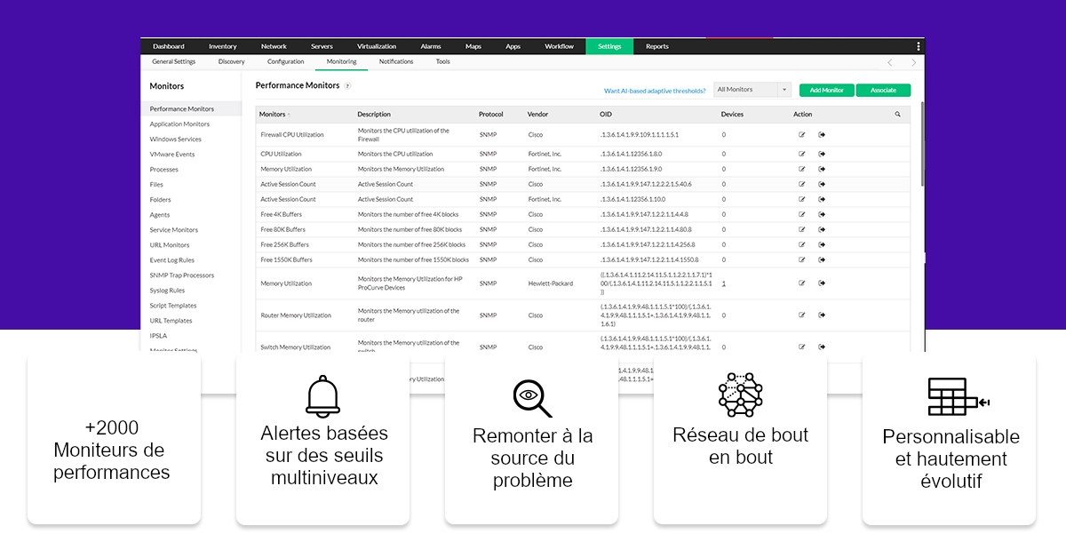Click the 1 devices link for Memory Utilization
The image size is (1066, 558).
[722, 283]
